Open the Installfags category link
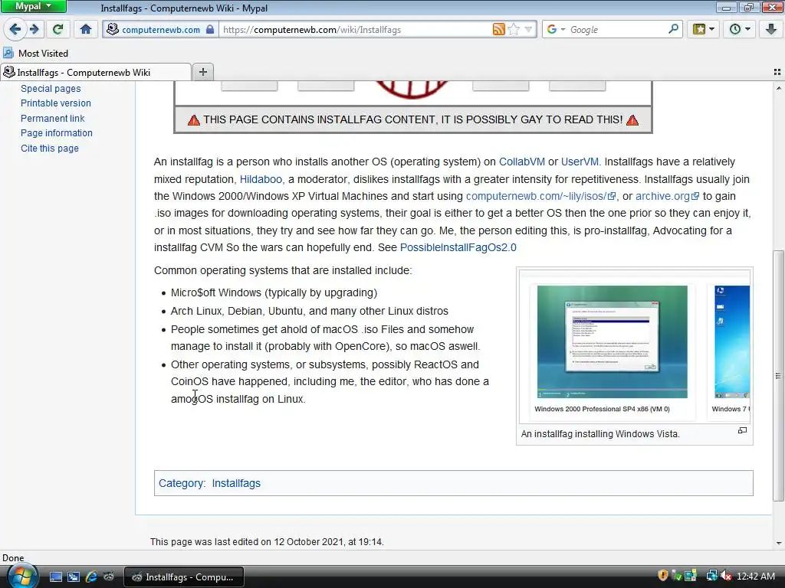 (x=236, y=484)
